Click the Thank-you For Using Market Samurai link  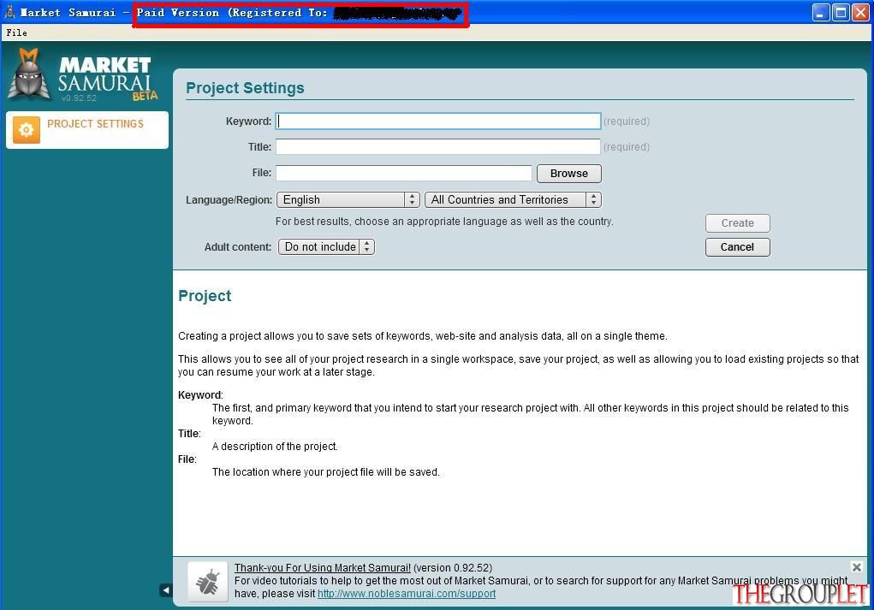click(322, 568)
